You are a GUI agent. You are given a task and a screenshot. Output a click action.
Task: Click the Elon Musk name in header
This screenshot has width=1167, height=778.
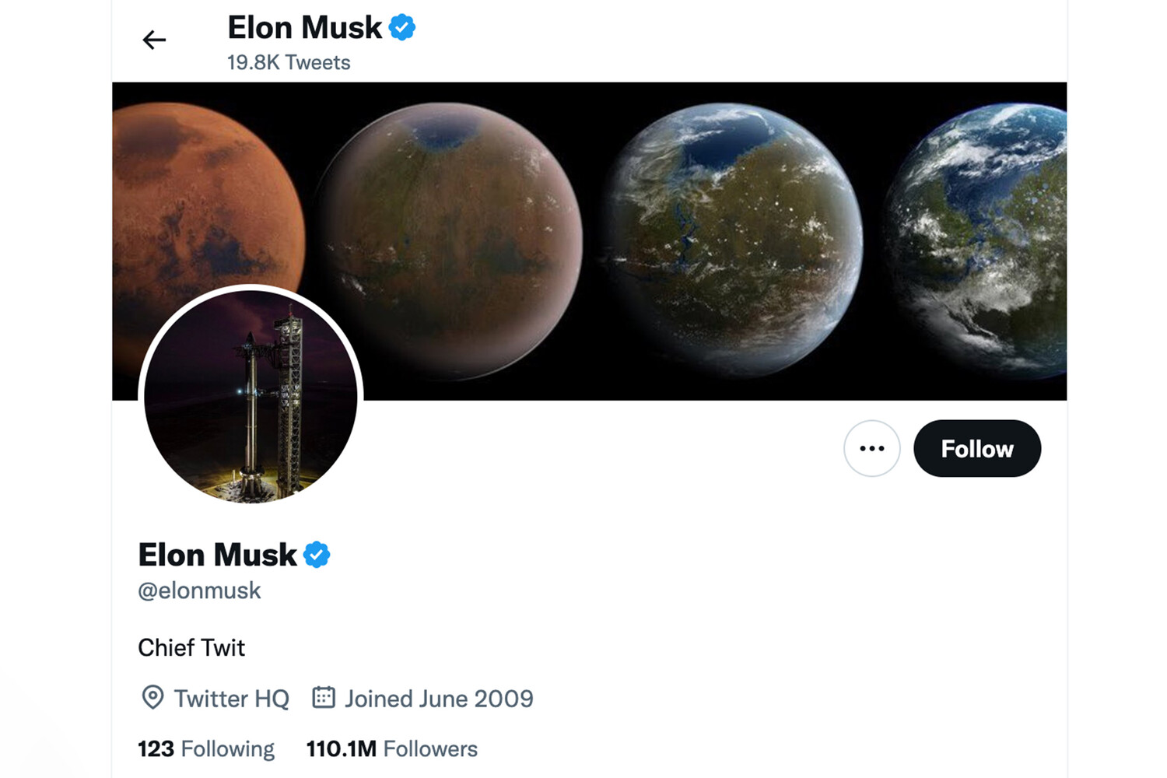click(x=304, y=28)
